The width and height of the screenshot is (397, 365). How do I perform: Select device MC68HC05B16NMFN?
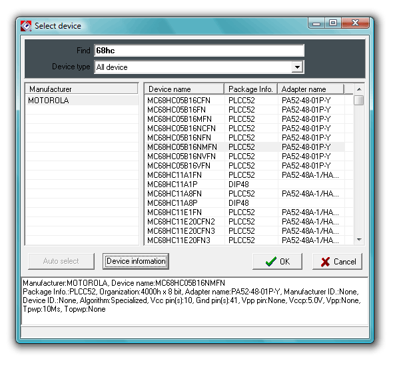182,147
